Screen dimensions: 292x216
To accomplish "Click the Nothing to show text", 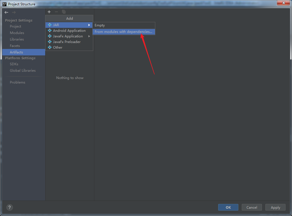I will [70, 78].
